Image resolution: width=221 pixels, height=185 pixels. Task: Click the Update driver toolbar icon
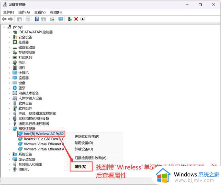coord(70,19)
